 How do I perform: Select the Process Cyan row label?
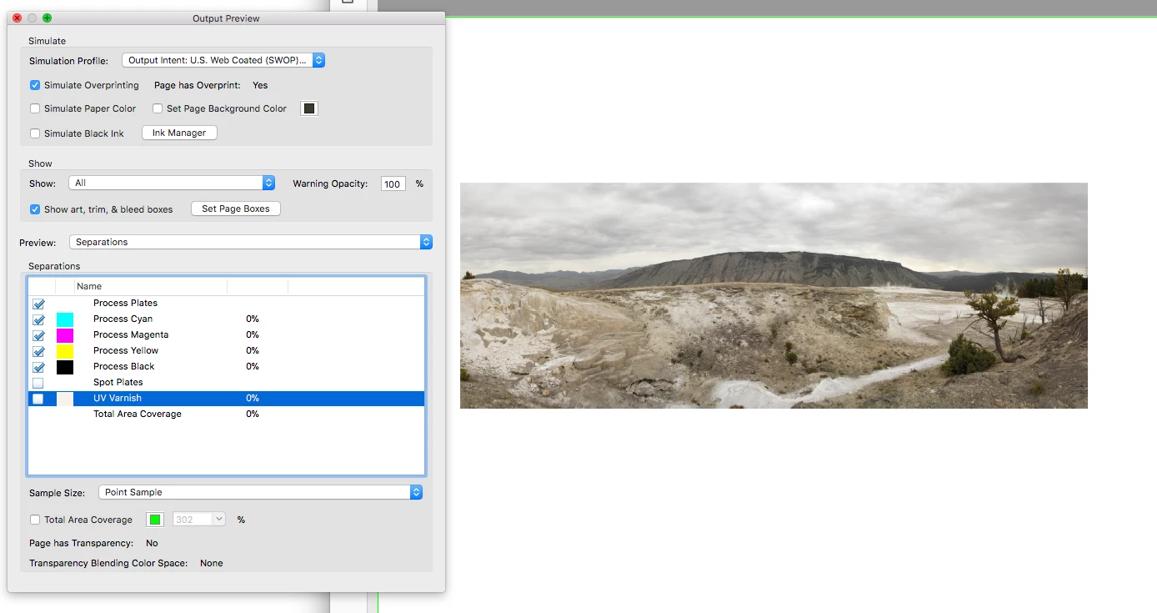[x=123, y=319]
